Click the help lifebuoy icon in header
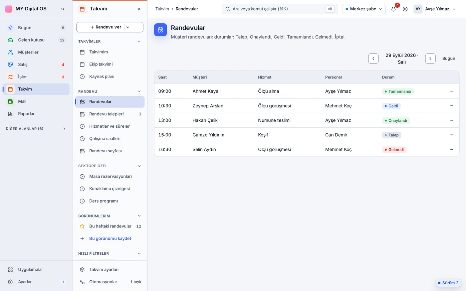Image resolution: width=466 pixels, height=291 pixels. [405, 9]
